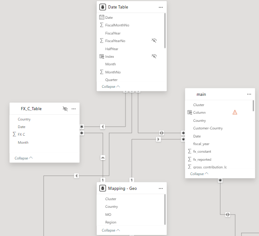Select Customer-Country field in main table
The height and width of the screenshot is (236, 259).
point(208,128)
